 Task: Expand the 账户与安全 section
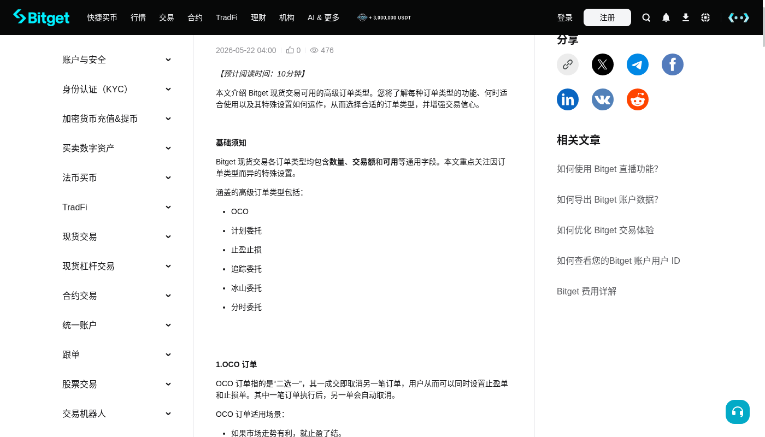(117, 60)
